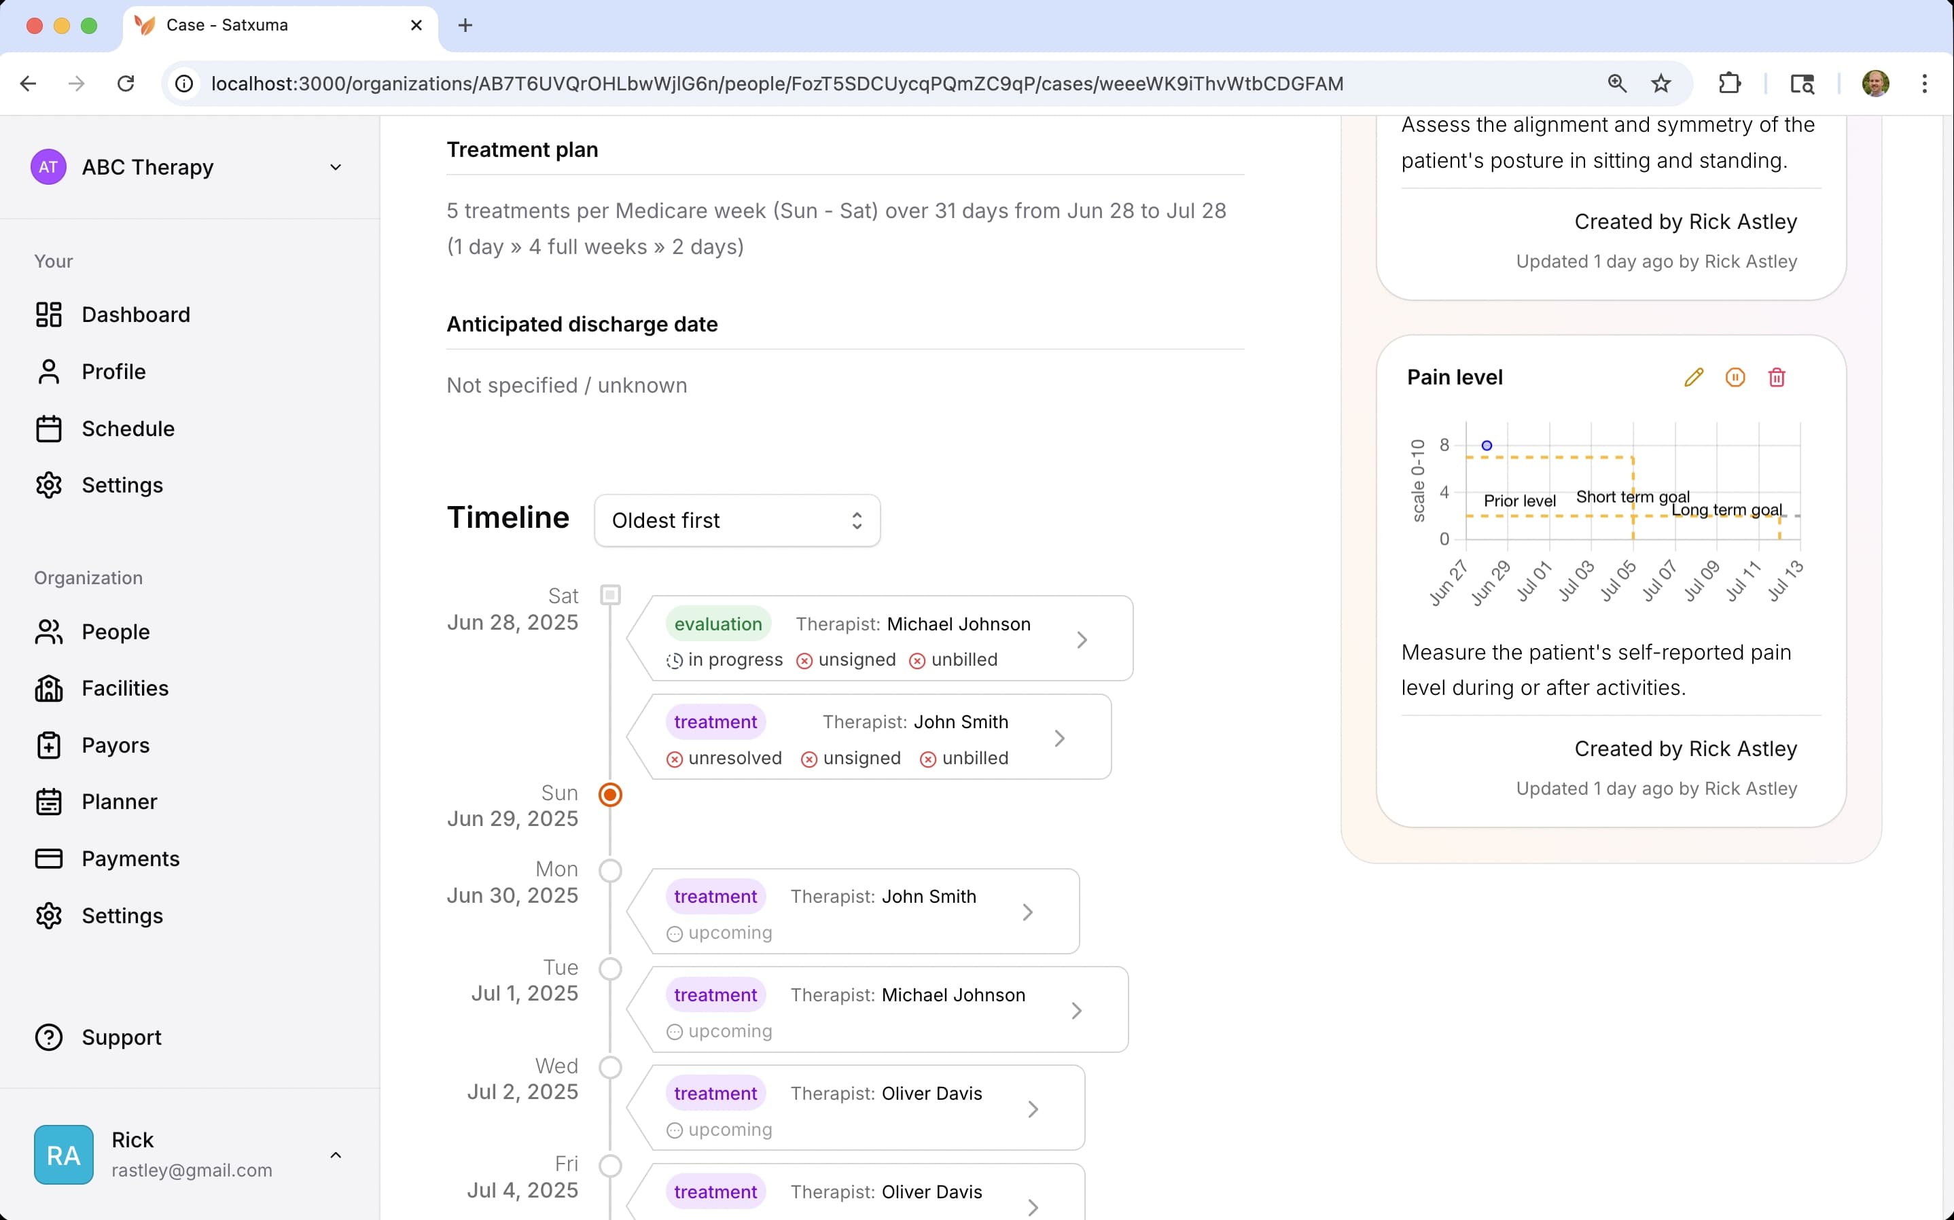Open Dashboard from the sidebar
The image size is (1954, 1220).
click(135, 315)
